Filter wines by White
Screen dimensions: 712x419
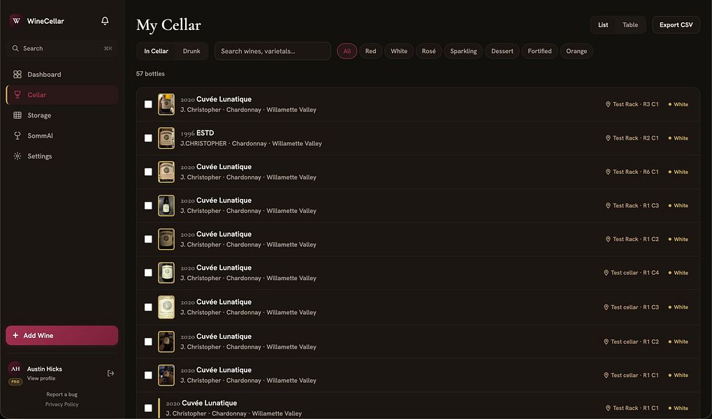tap(399, 51)
